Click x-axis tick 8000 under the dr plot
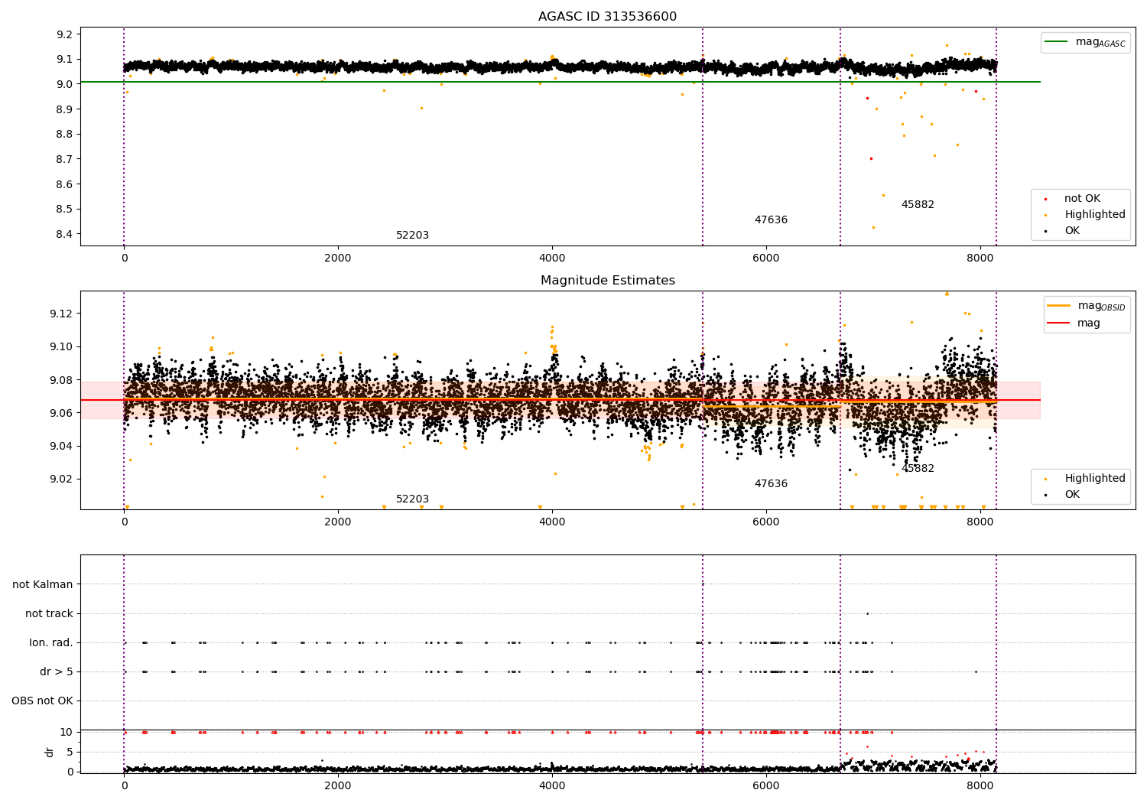1147x803 pixels. tap(980, 786)
